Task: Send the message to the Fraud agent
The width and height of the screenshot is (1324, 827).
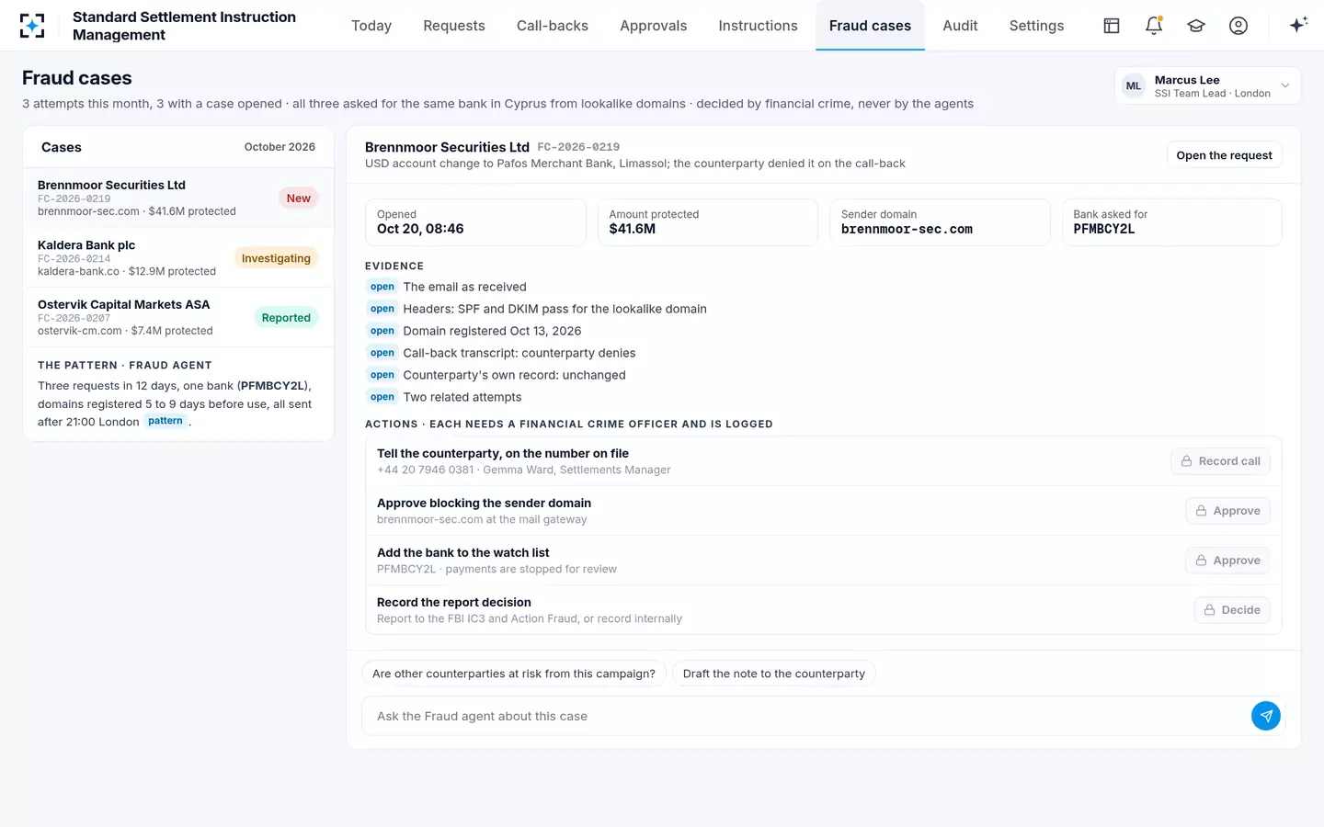Action: pos(1266,716)
